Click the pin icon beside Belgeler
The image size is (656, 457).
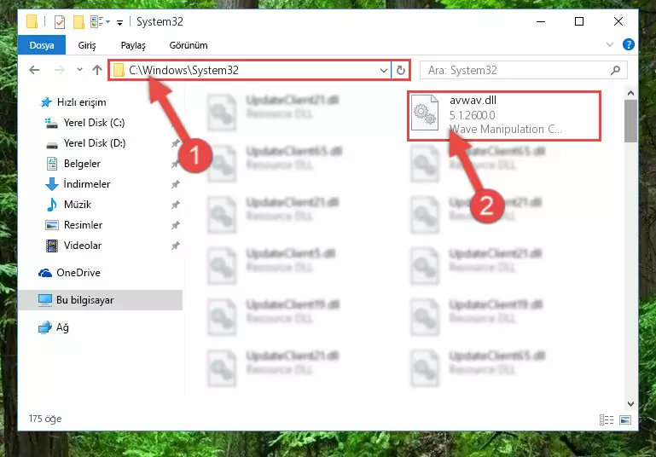[175, 164]
